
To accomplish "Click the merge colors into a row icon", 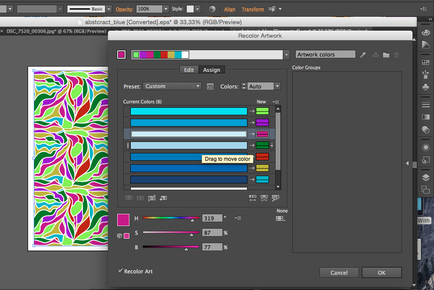I will (129, 198).
